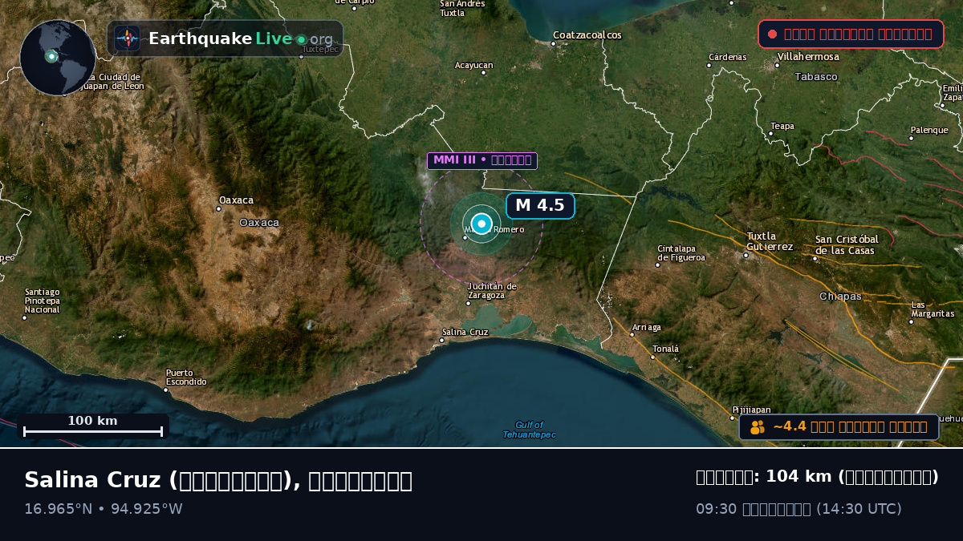Click the 09:30 (14:30 UTC) time text
The image size is (963, 541).
click(798, 509)
